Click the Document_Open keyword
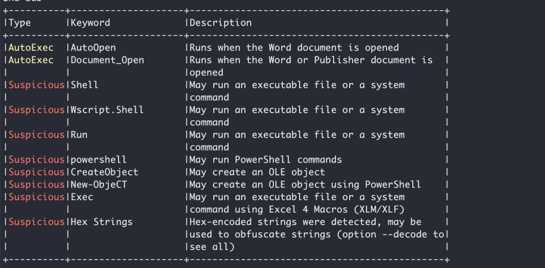545x268 pixels. 107,60
